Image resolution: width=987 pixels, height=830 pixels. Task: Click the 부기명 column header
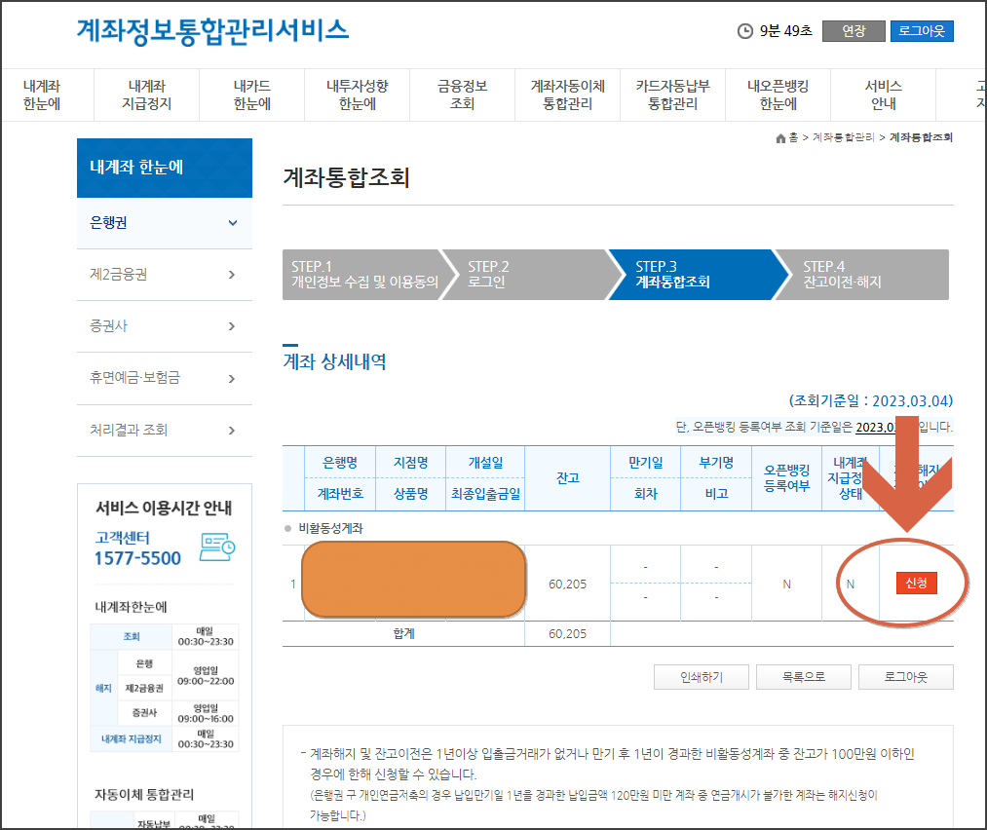(716, 463)
